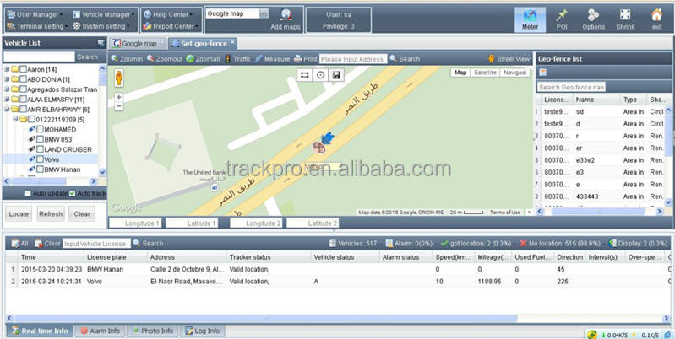Image resolution: width=675 pixels, height=339 pixels.
Task: Click the Locate button
Action: [x=19, y=213]
